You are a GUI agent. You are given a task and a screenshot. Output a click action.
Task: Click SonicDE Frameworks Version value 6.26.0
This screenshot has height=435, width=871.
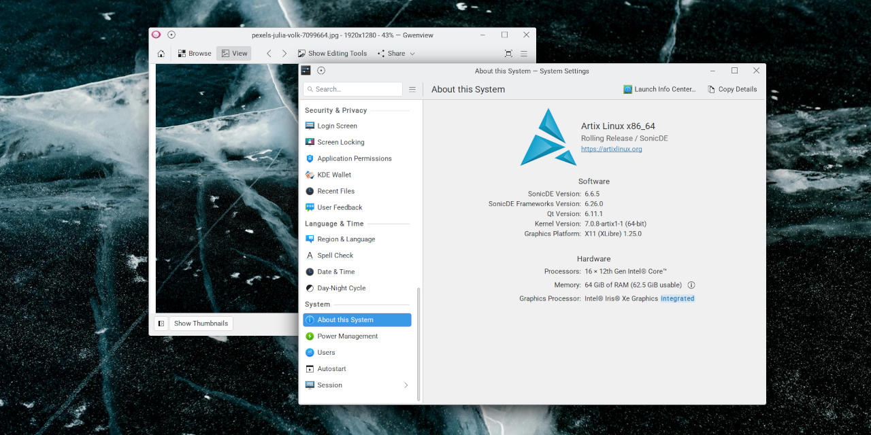pyautogui.click(x=594, y=204)
